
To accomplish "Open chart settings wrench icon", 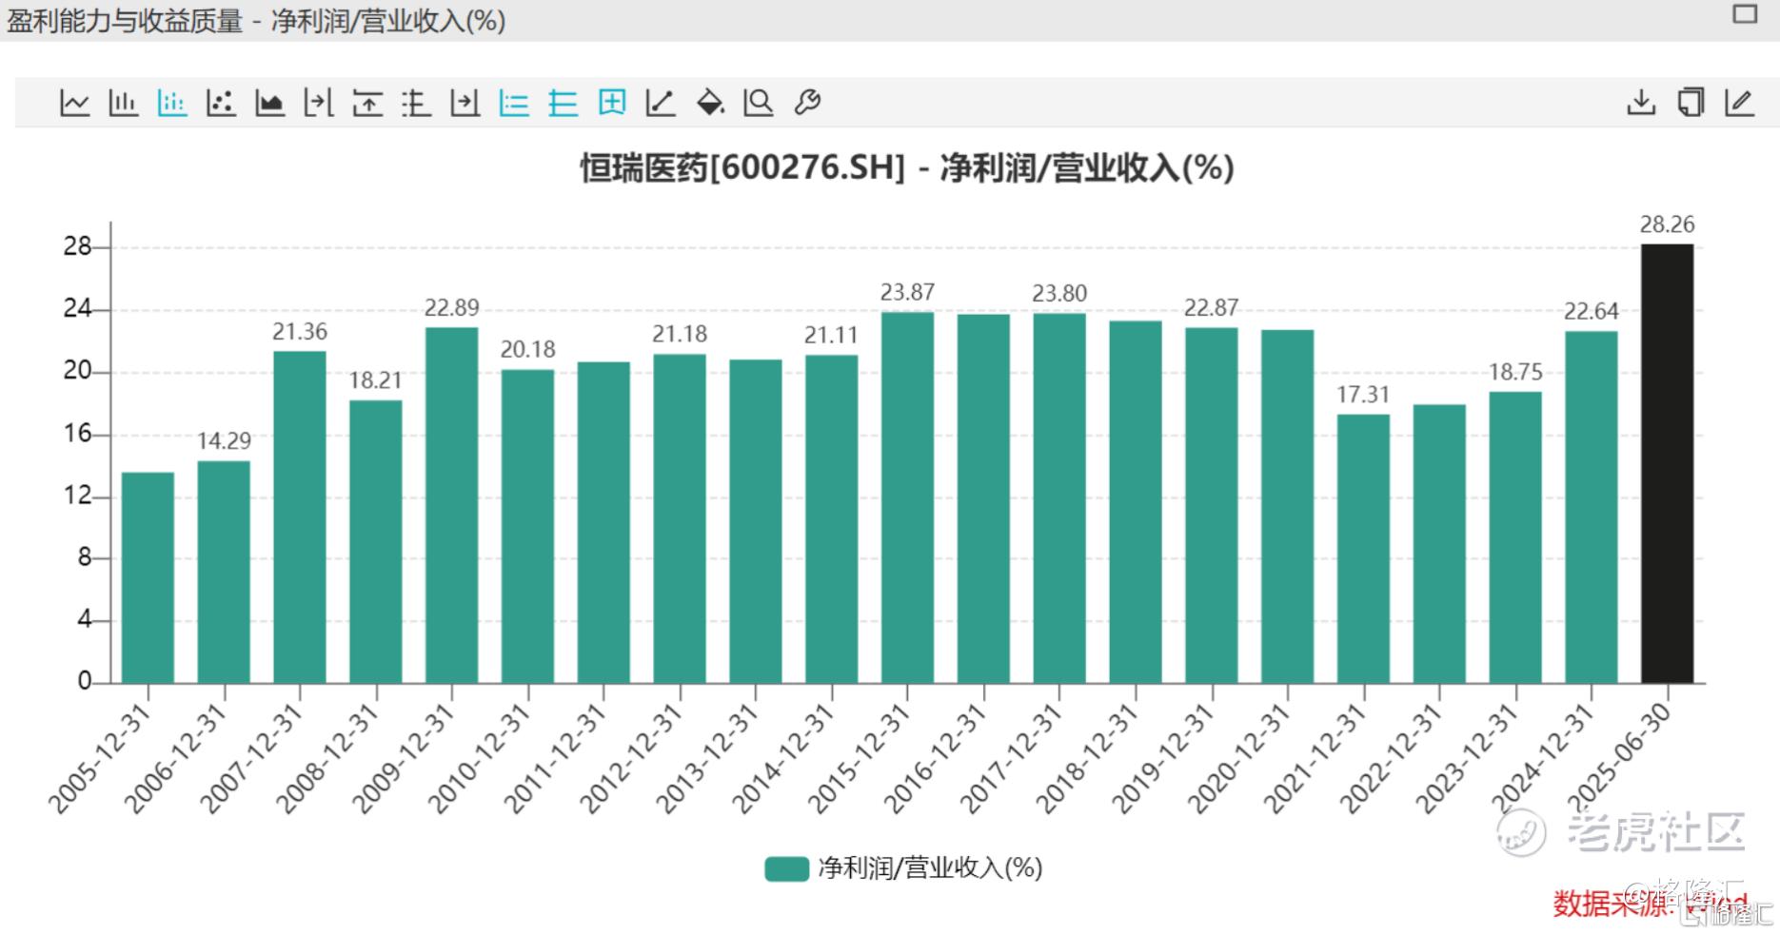I will coord(807,102).
